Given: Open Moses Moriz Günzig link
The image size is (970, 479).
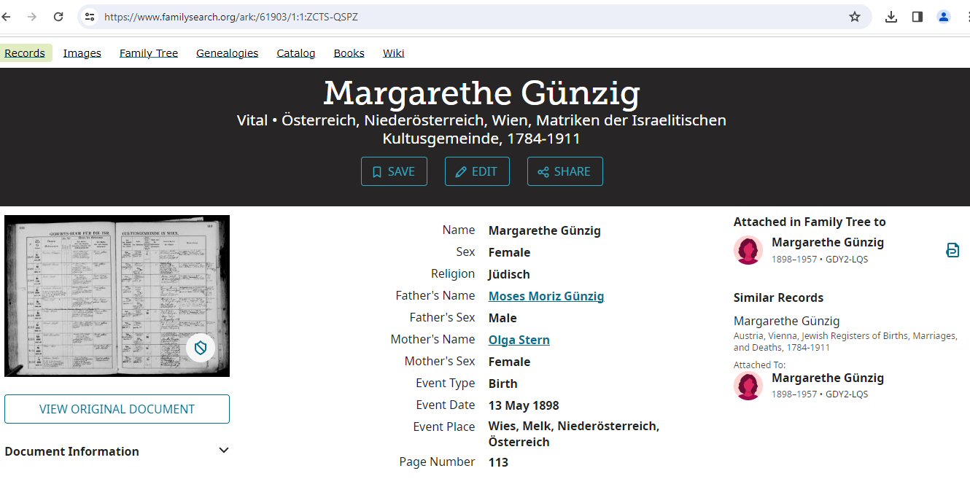Looking at the screenshot, I should tap(546, 296).
